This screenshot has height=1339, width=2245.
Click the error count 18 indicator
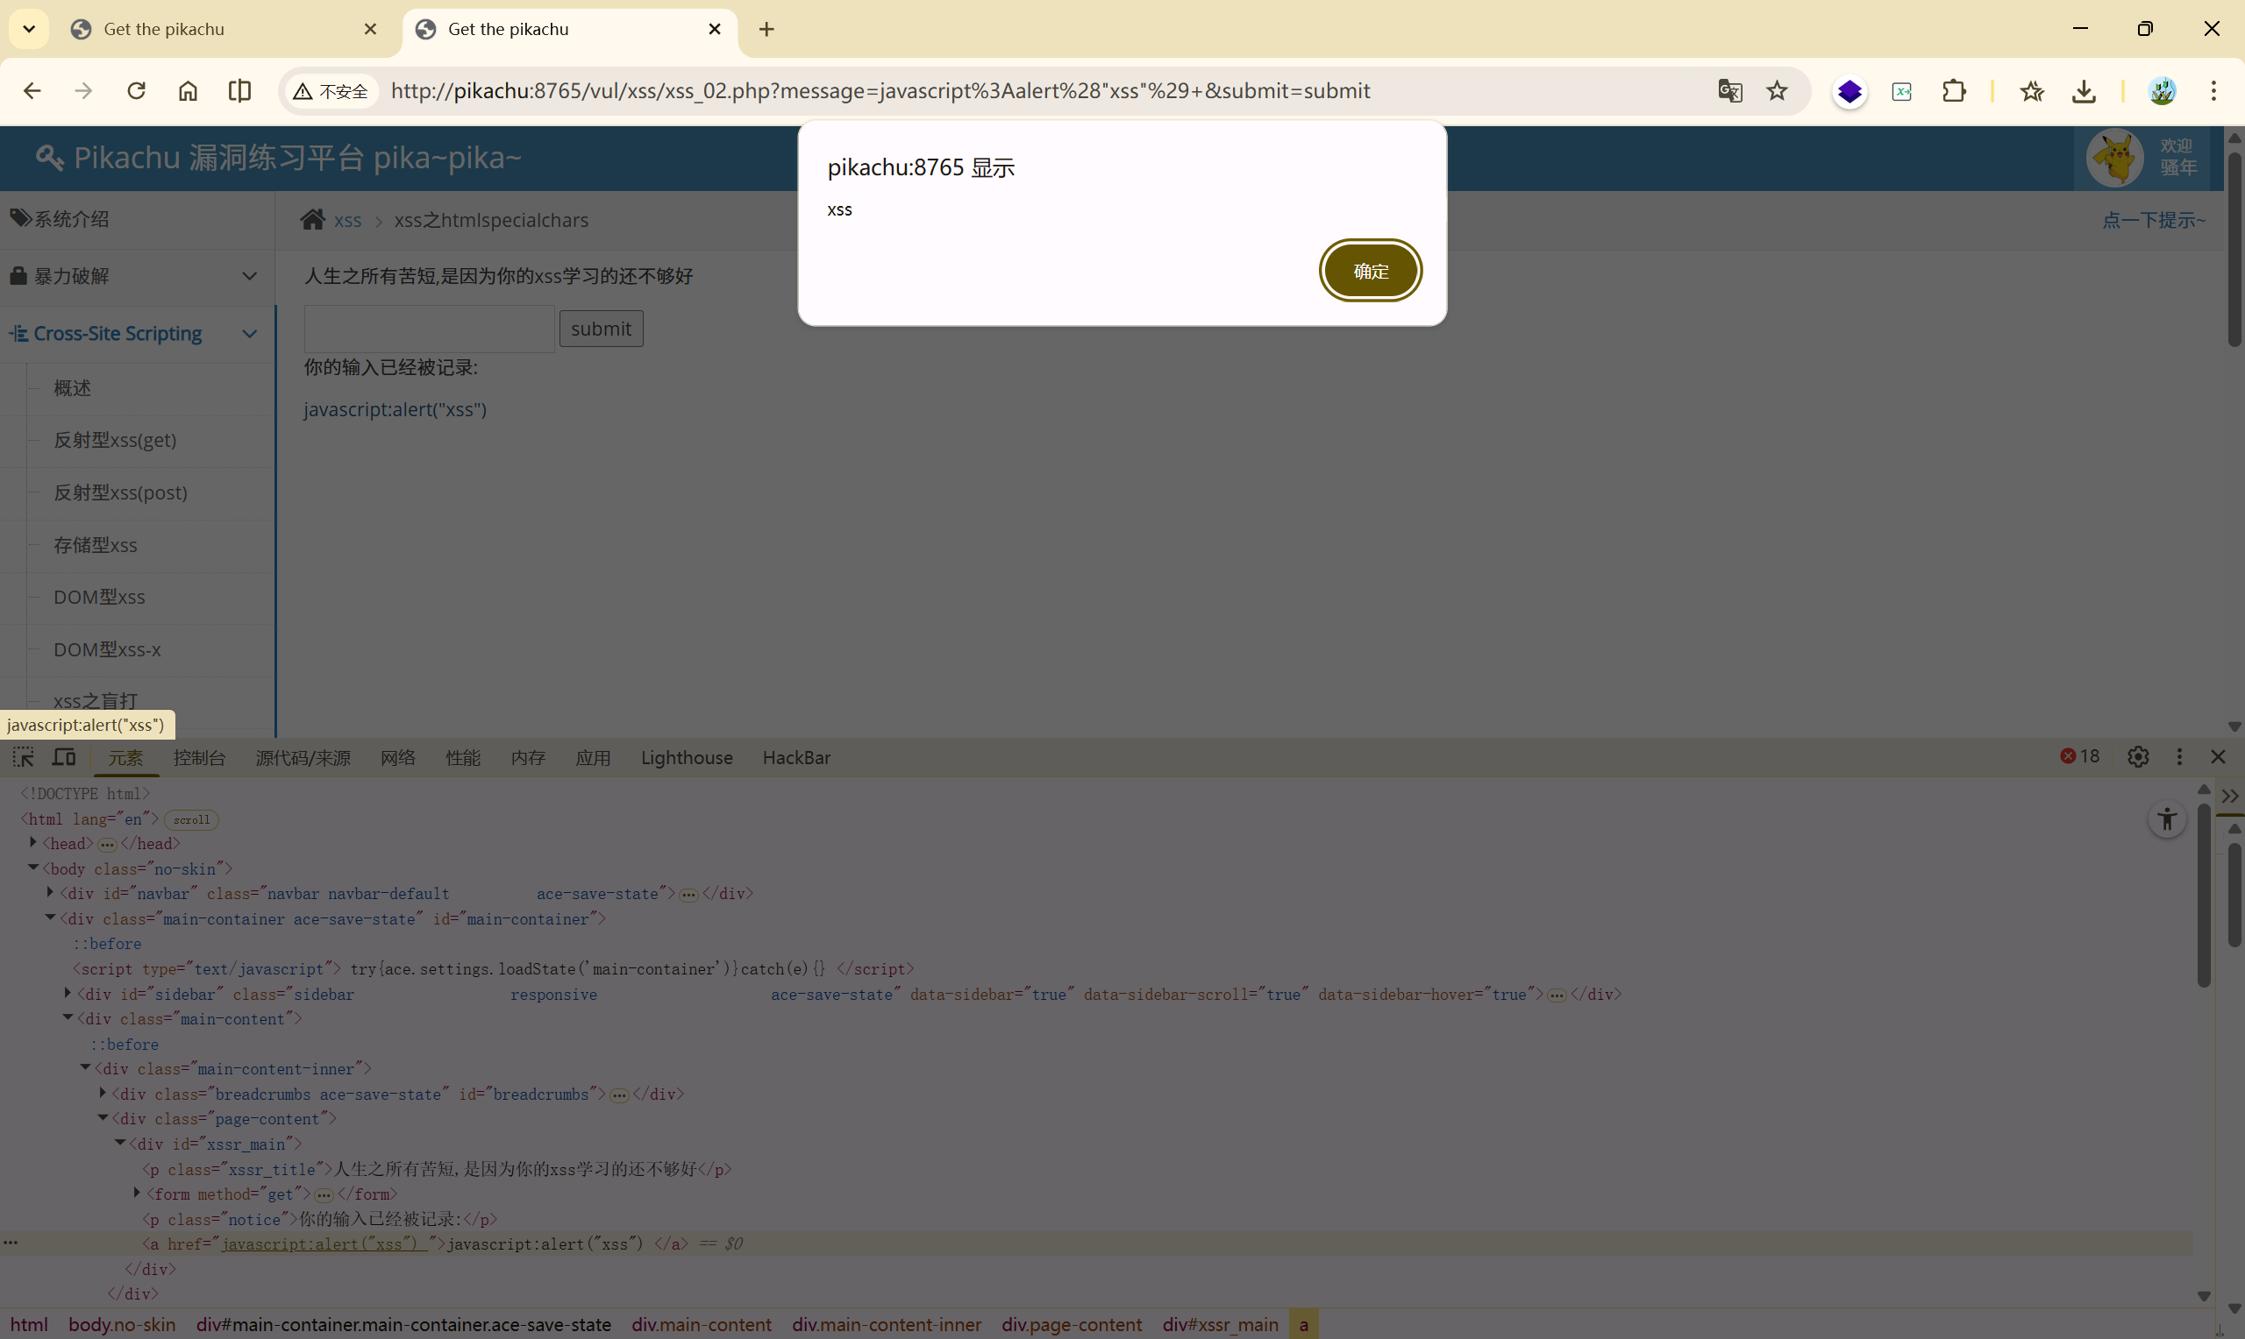point(2079,757)
